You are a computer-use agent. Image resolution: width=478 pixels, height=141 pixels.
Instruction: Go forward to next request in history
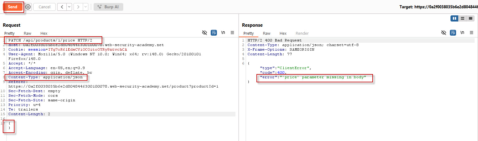pos(78,7)
